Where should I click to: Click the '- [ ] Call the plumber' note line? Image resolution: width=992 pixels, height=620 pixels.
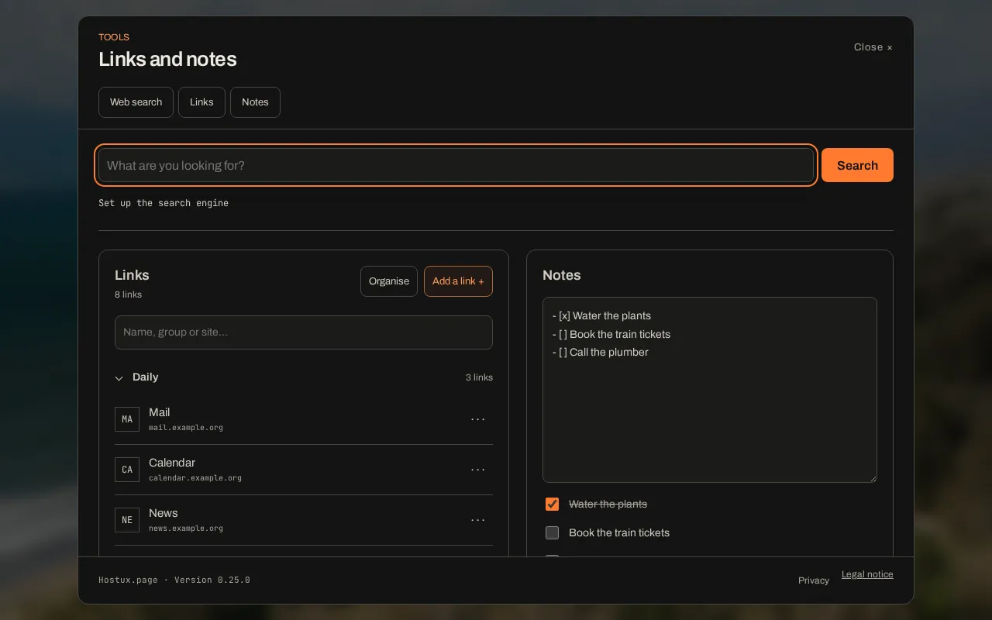pos(601,353)
